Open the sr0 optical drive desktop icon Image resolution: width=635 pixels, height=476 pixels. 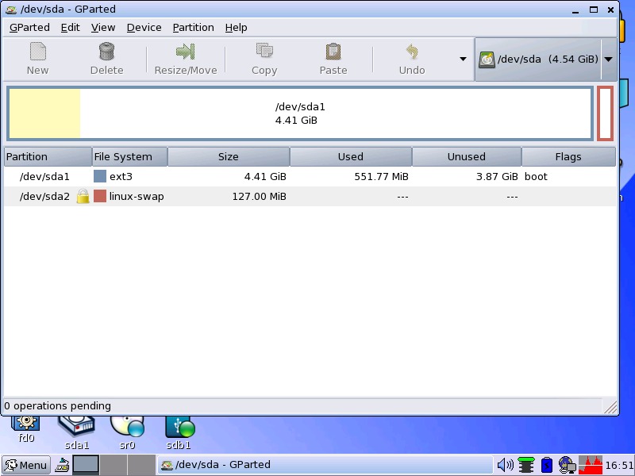[127, 432]
